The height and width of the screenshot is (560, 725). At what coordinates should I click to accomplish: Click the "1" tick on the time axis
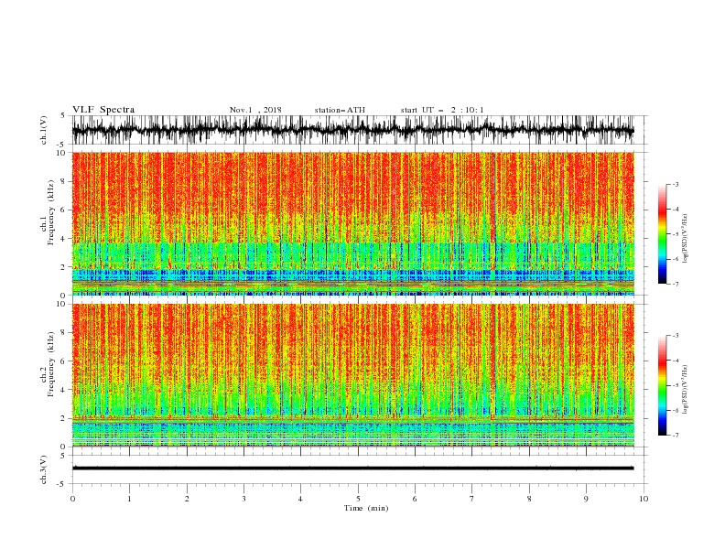(129, 499)
